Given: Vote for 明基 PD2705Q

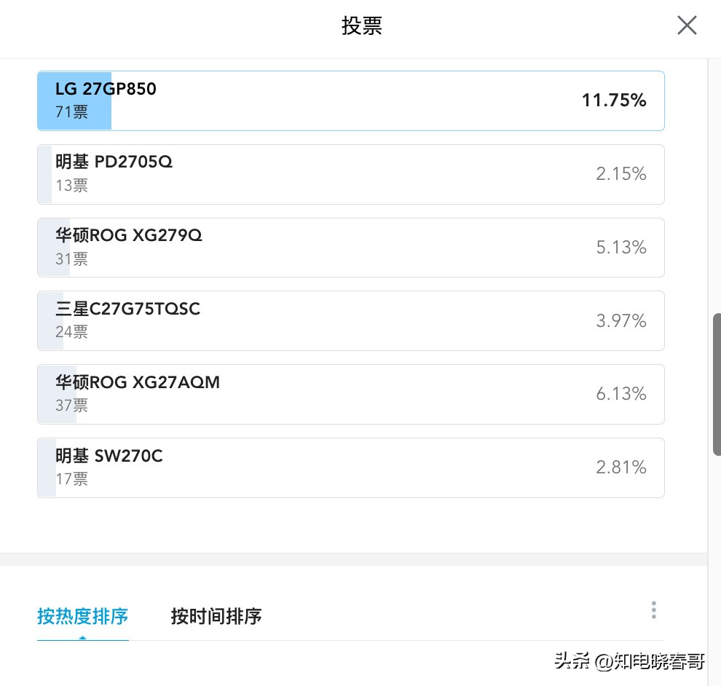Looking at the screenshot, I should point(350,174).
